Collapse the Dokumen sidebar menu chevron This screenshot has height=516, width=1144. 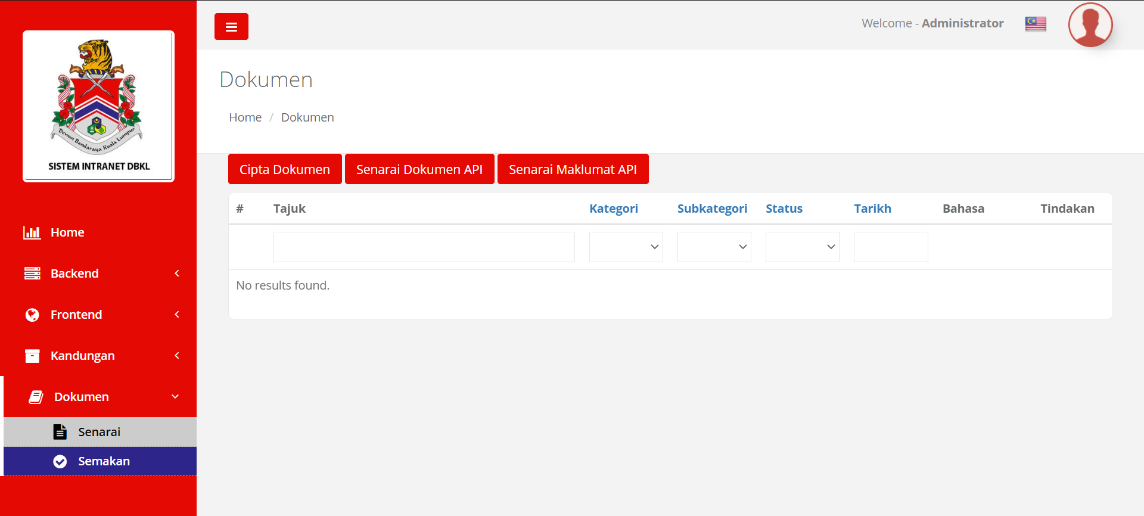pyautogui.click(x=175, y=397)
